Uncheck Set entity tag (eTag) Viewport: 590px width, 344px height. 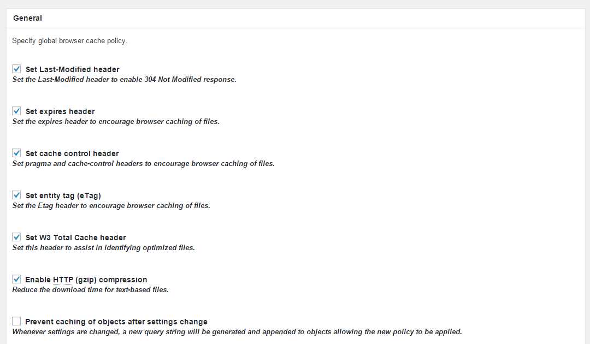(x=16, y=195)
